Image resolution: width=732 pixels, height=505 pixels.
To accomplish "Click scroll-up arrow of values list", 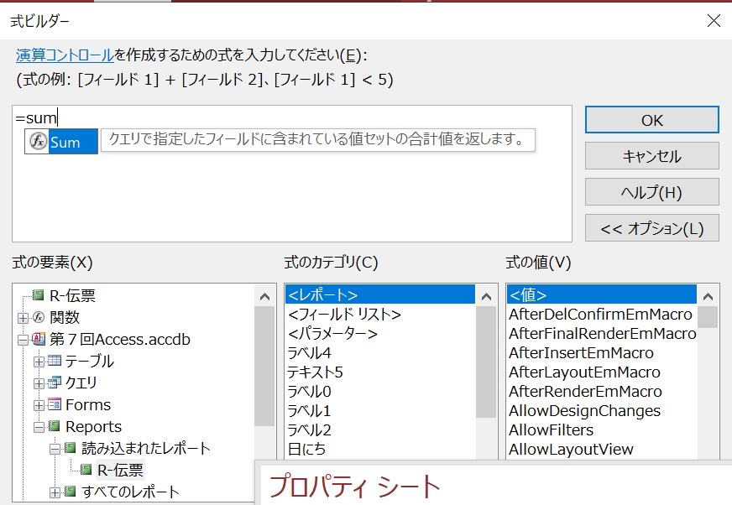I will tap(708, 296).
